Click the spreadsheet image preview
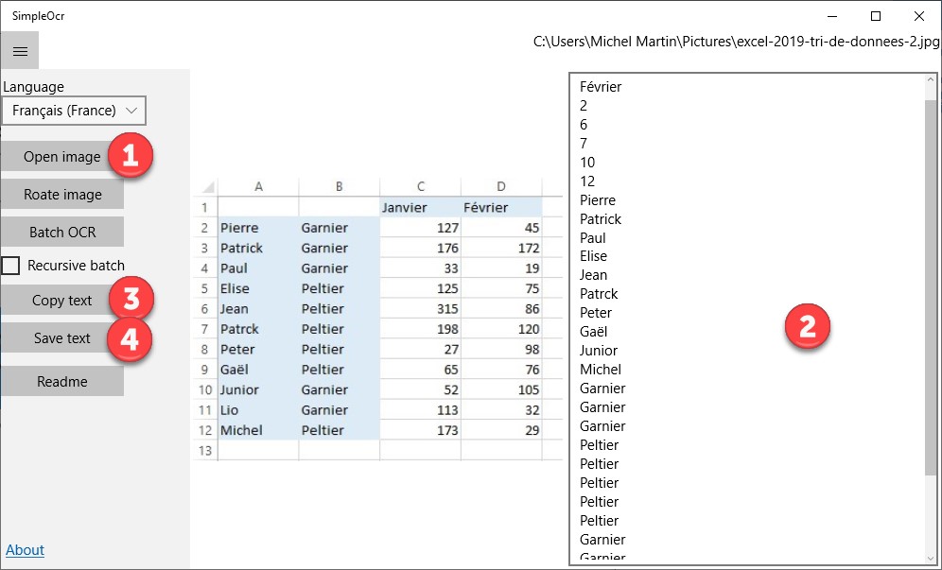This screenshot has height=570, width=942. point(378,319)
